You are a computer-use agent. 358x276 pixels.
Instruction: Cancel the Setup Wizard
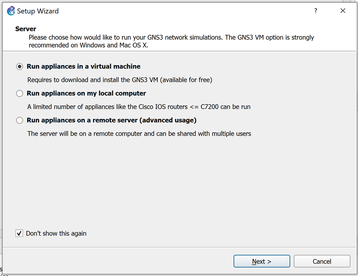(x=322, y=261)
